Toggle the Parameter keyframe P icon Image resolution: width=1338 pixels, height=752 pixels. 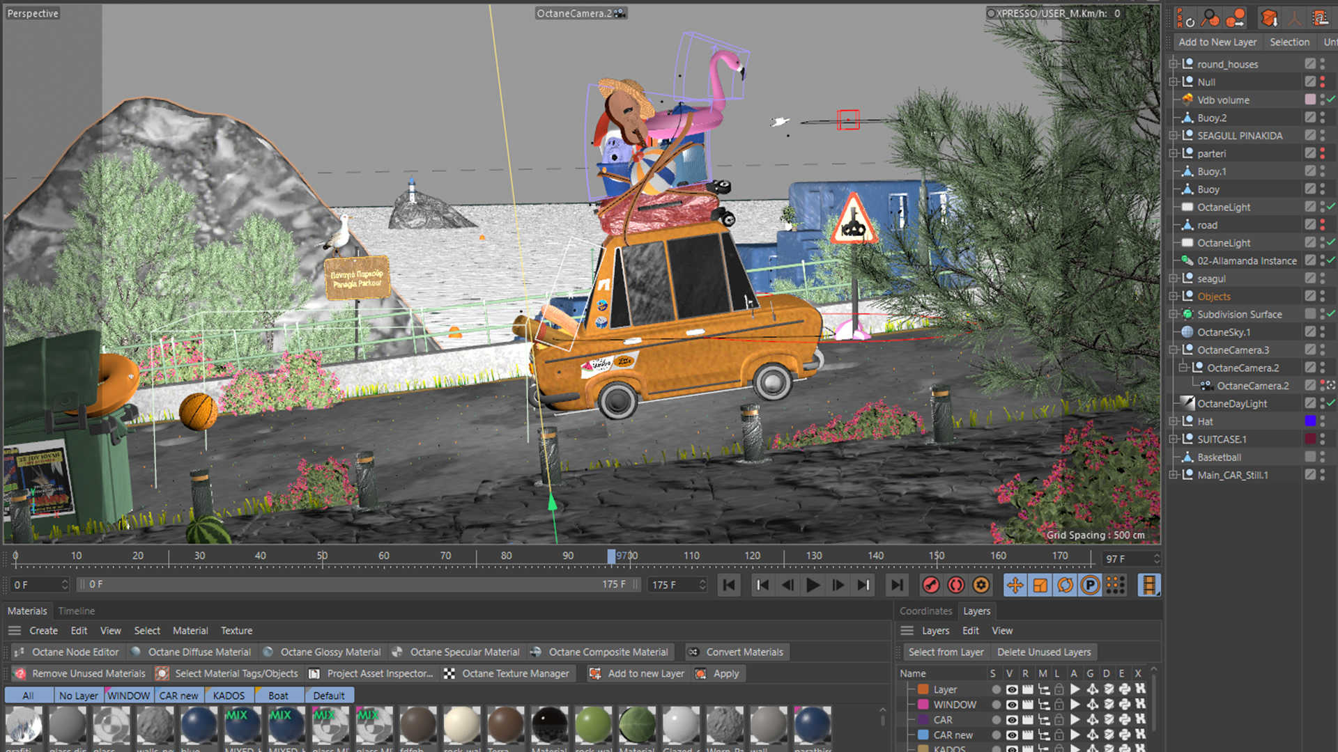[x=1091, y=586]
